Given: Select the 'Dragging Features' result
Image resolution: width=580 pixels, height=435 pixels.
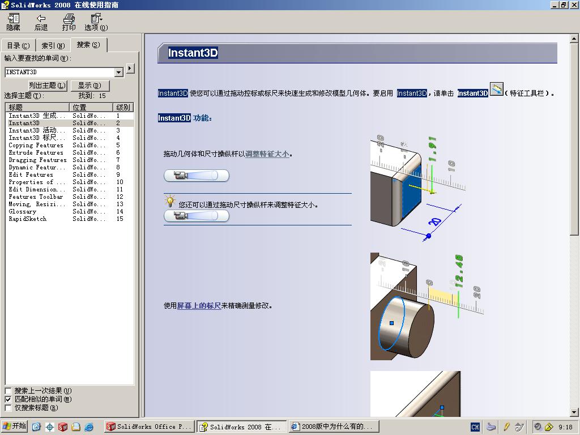Looking at the screenshot, I should pyautogui.click(x=70, y=160).
